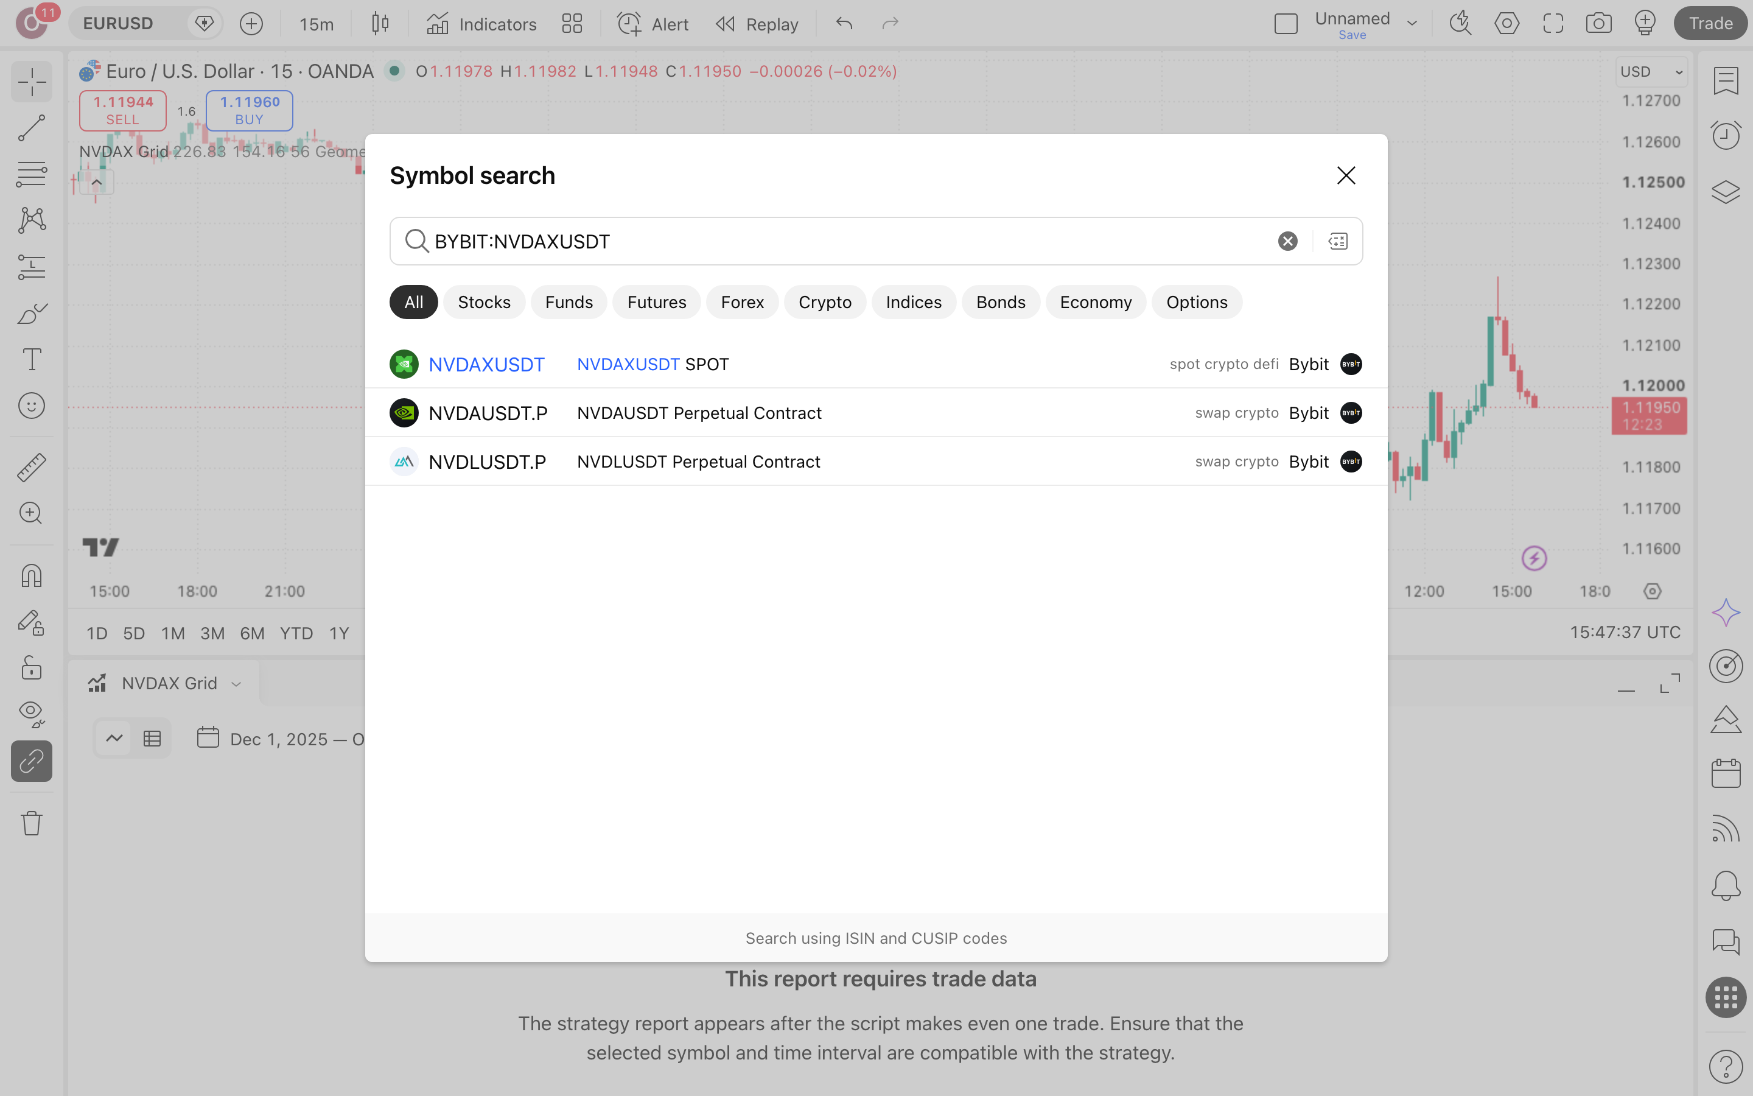The image size is (1753, 1096).
Task: Open notifications bell in right sidebar
Action: coord(1726,886)
